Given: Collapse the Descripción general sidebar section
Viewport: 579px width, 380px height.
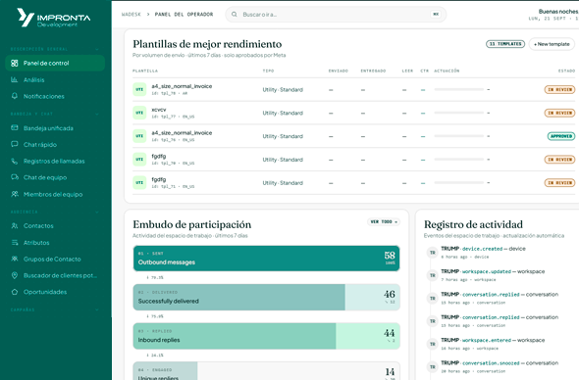Looking at the screenshot, I should coord(97,49).
